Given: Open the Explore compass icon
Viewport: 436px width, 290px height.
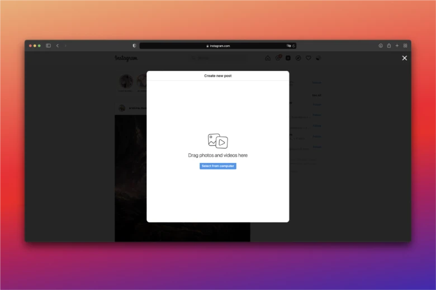Looking at the screenshot, I should pos(298,58).
